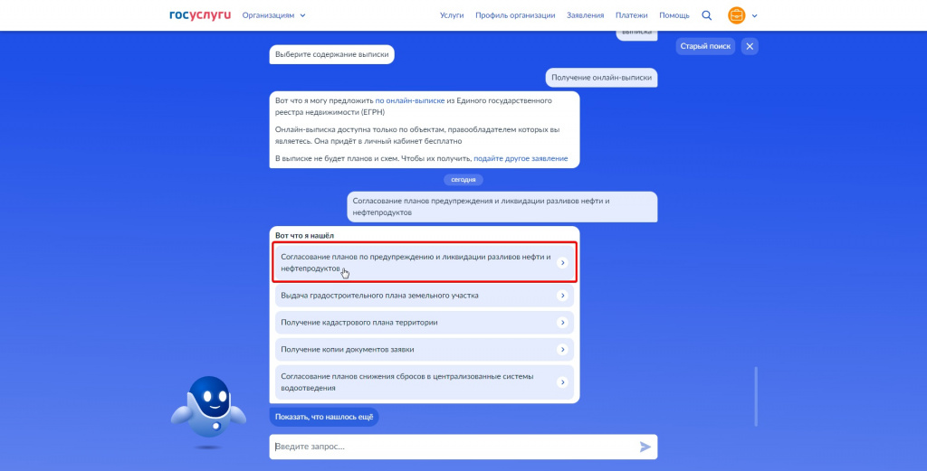Image resolution: width=927 pixels, height=471 pixels.
Task: Expand the profile menu chevron
Action: (754, 16)
